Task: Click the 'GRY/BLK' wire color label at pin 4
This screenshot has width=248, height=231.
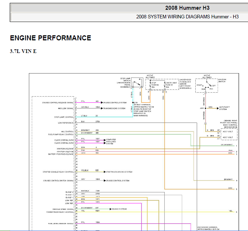Action: 85,107
